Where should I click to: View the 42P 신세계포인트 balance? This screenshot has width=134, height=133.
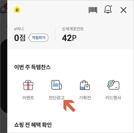coord(69,38)
